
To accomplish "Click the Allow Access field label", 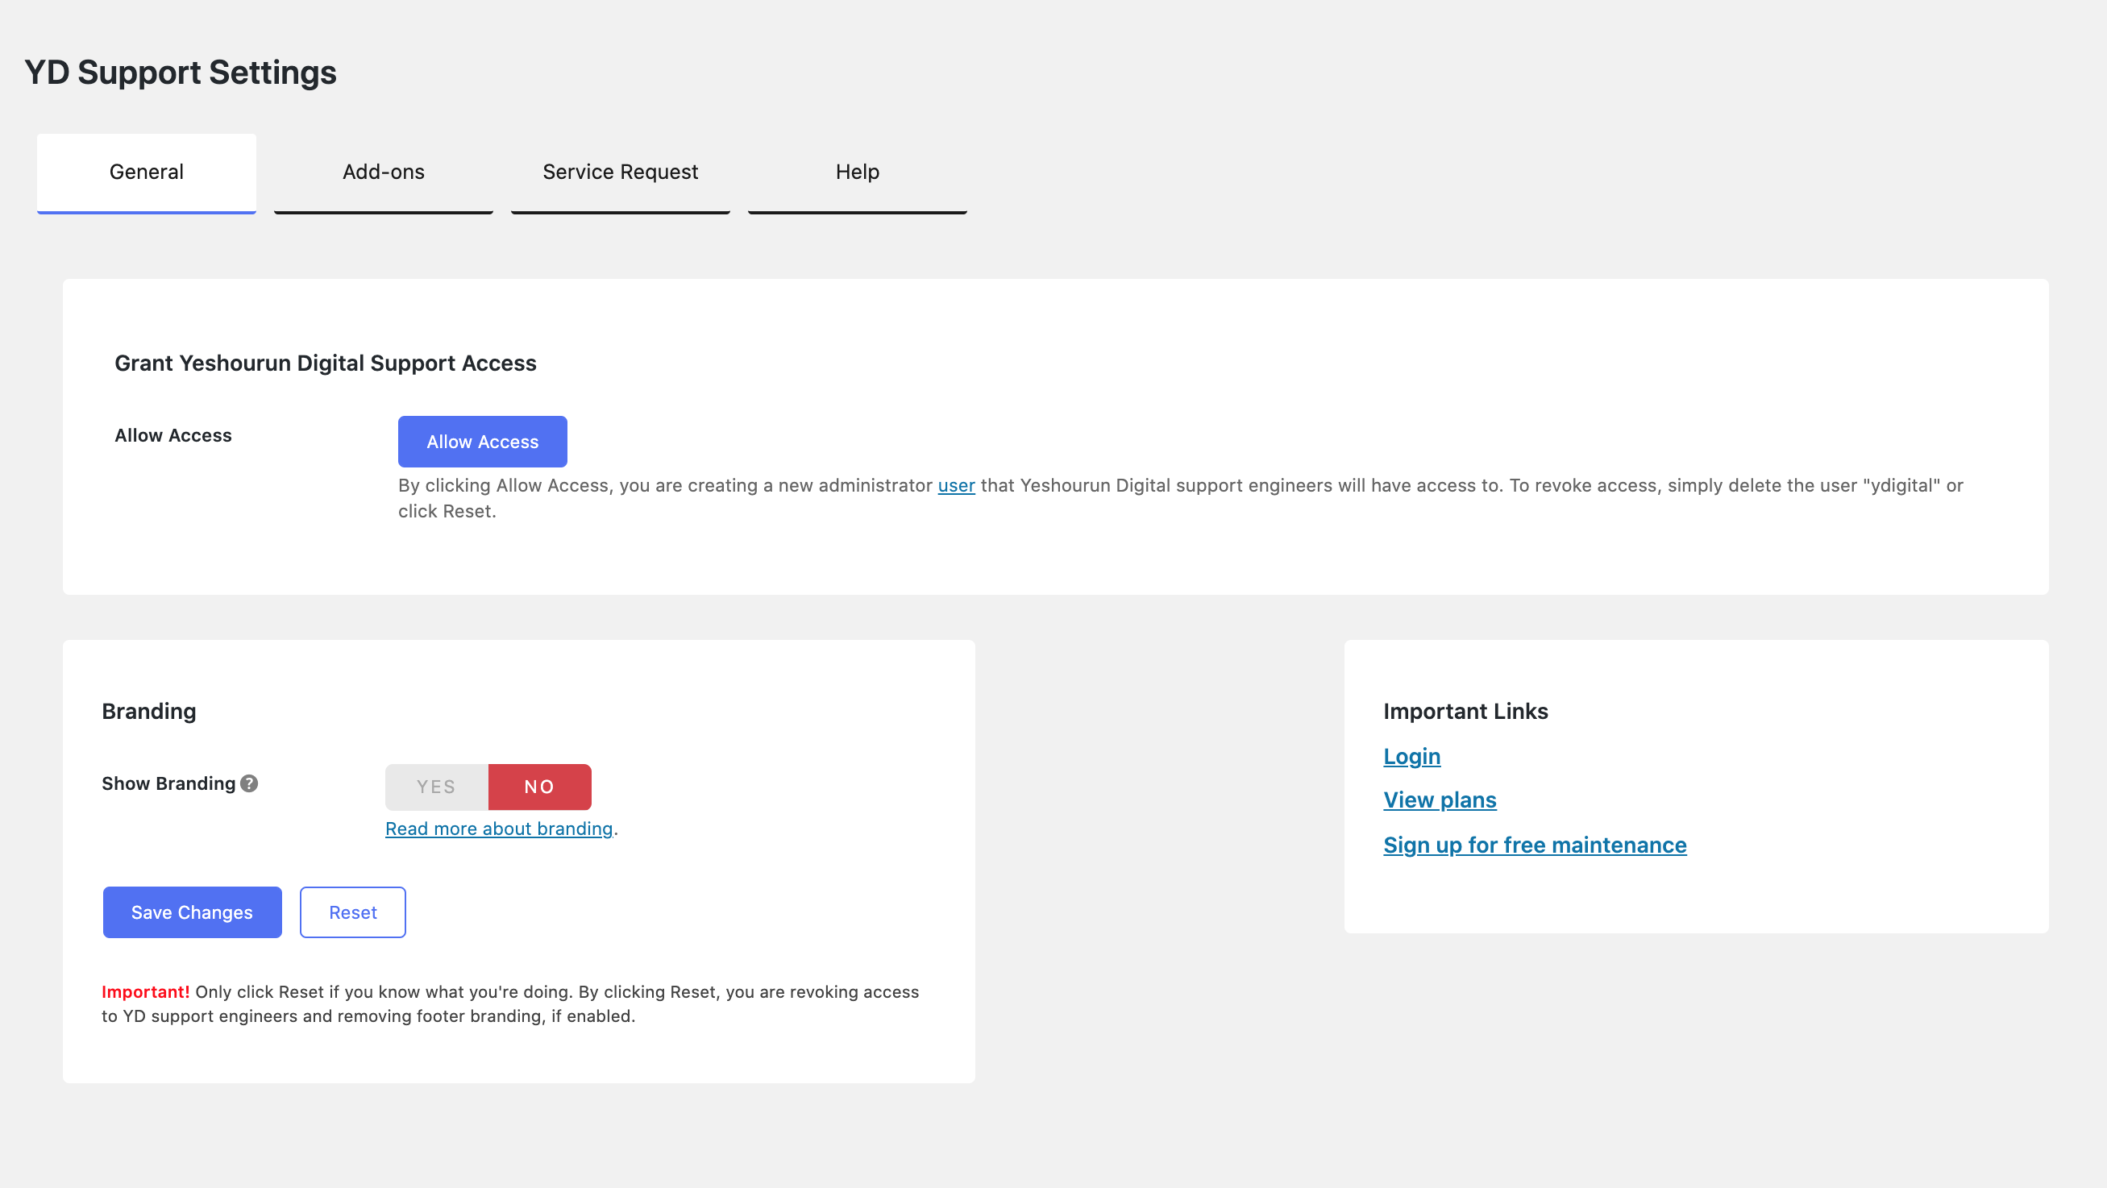I will click(173, 436).
